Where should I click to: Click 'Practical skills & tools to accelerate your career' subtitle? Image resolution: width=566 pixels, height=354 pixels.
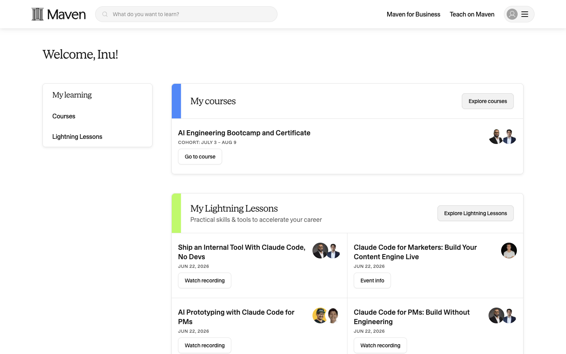pyautogui.click(x=256, y=220)
